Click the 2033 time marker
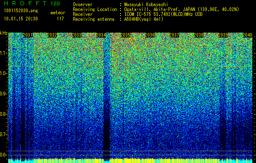 [77, 35]
